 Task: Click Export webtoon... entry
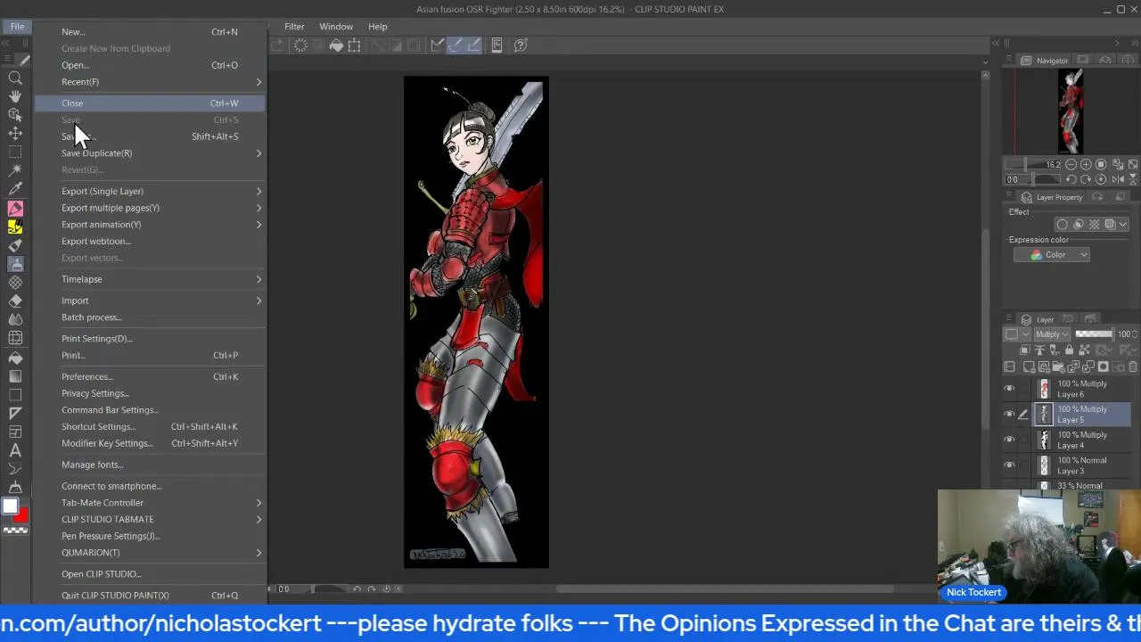150,242
